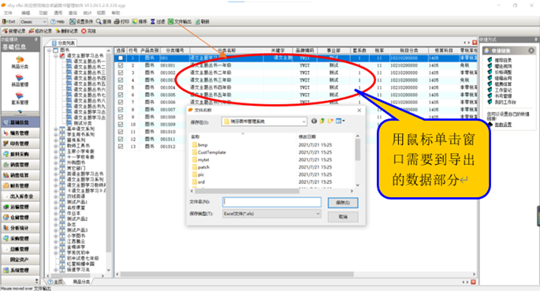
Task: Toggle the checkbox in grid row 2
Action: coord(121,65)
